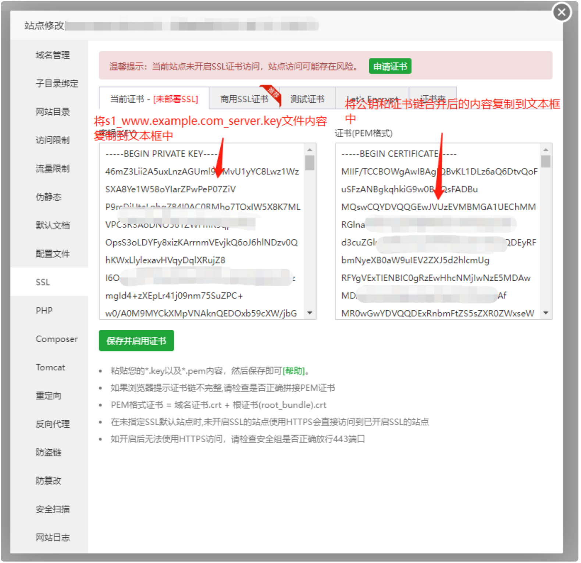This screenshot has width=581, height=563.
Task: Switch to the 商用SSL证书 tab
Action: [x=244, y=99]
